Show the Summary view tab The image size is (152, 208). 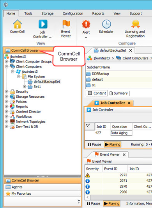click(x=118, y=93)
